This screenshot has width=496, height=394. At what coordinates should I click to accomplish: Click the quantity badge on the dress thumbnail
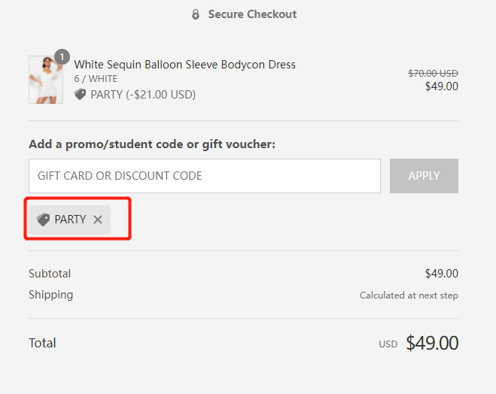coord(62,57)
